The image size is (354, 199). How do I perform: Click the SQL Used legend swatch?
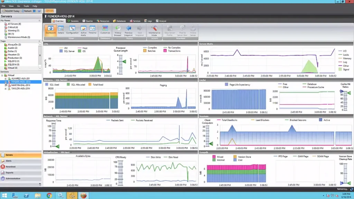pyautogui.click(x=47, y=85)
